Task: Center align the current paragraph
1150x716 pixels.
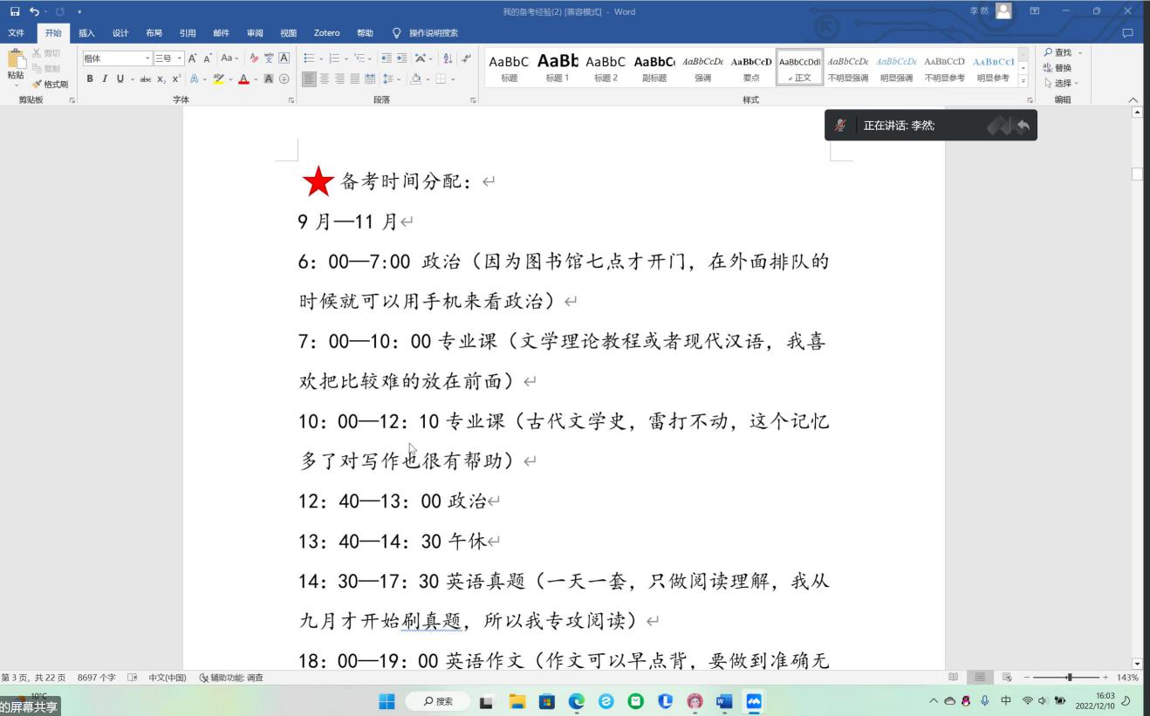Action: click(324, 79)
